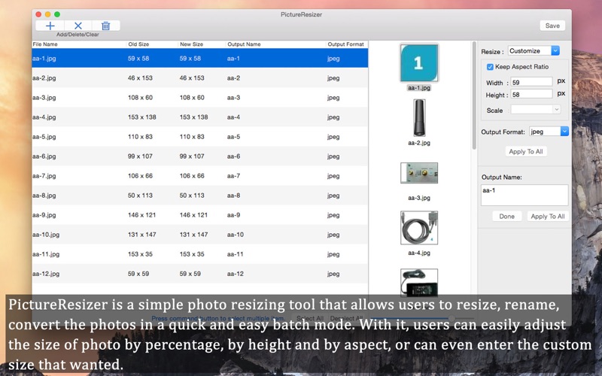Select the aa-11.jpg row

pos(199,254)
